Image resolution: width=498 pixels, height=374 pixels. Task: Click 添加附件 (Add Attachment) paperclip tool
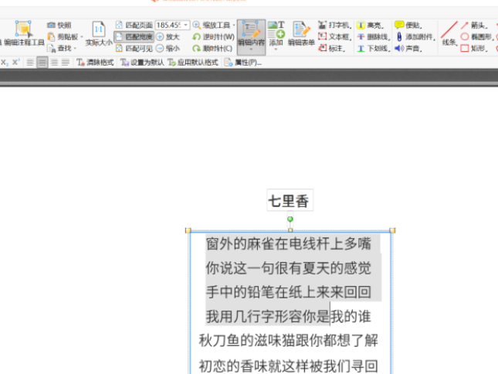pyautogui.click(x=415, y=37)
